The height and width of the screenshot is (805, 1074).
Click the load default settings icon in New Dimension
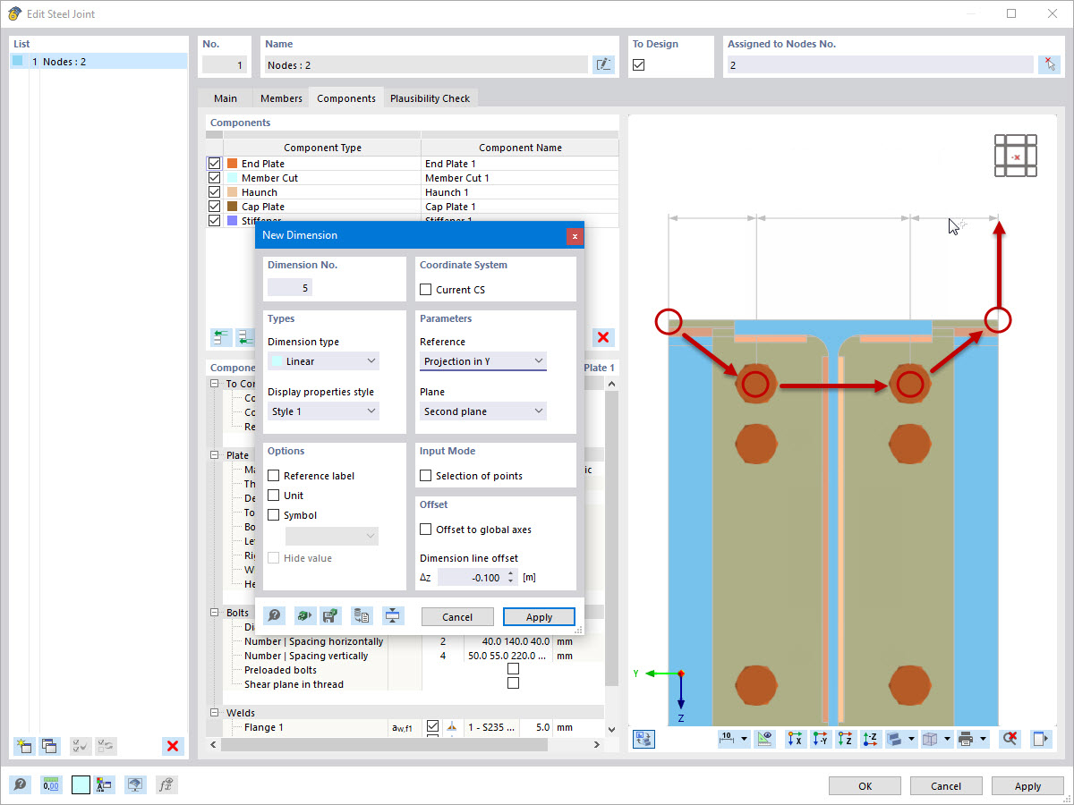(x=305, y=615)
